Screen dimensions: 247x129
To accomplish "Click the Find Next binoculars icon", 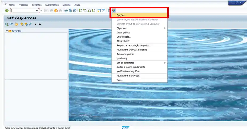I will pyautogui.click(x=75, y=11).
